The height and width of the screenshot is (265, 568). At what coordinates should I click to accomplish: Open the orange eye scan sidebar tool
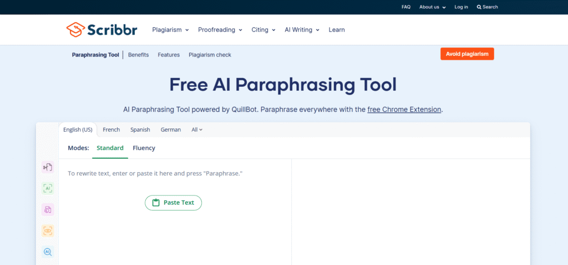point(48,231)
